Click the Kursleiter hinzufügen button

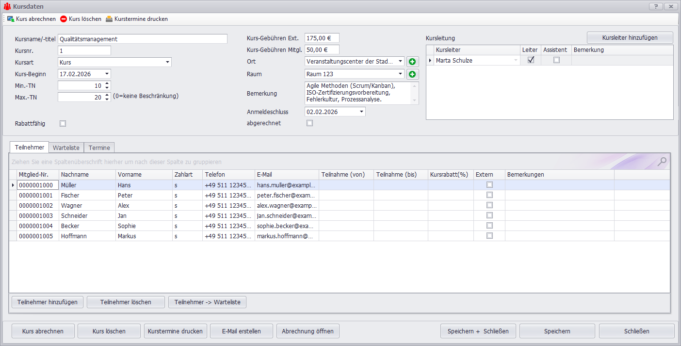pos(630,38)
